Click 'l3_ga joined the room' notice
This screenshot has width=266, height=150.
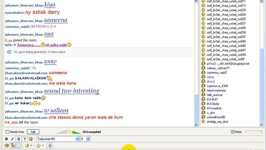click(21, 40)
